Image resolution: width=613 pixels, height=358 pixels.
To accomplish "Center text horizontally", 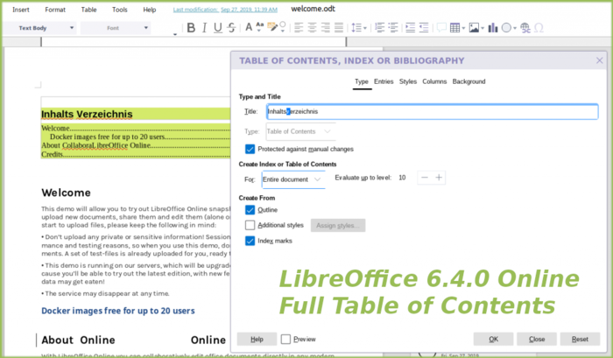I will (312, 27).
